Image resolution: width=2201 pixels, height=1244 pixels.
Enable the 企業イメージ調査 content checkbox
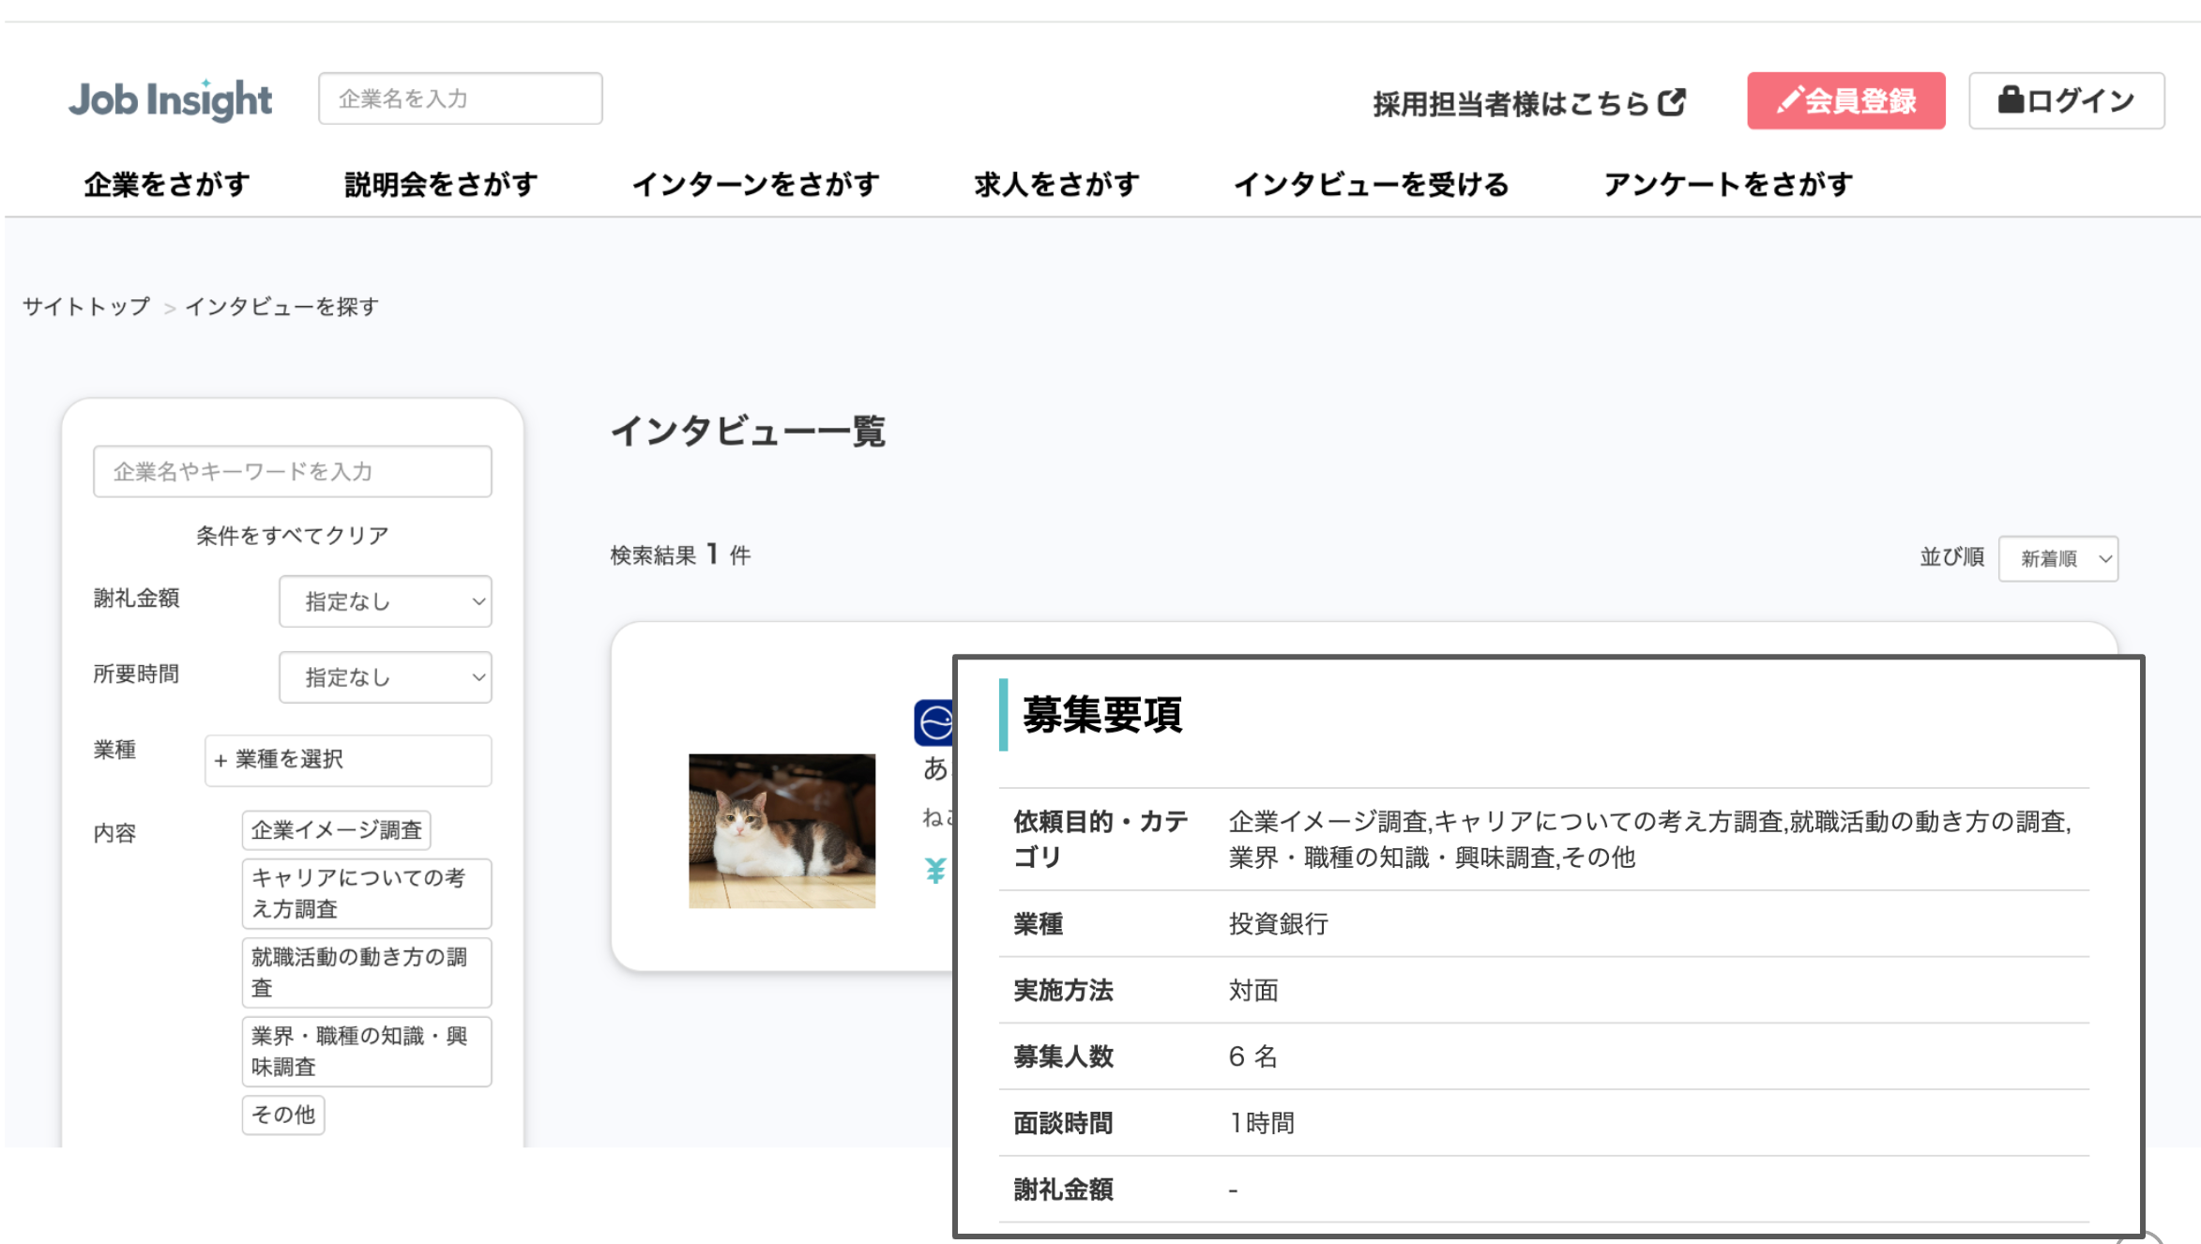[336, 831]
